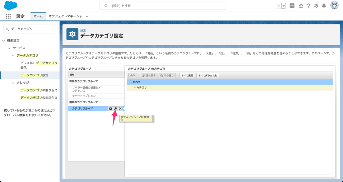Open the global actions plus icon
The width and height of the screenshot is (343, 182).
click(x=292, y=6)
